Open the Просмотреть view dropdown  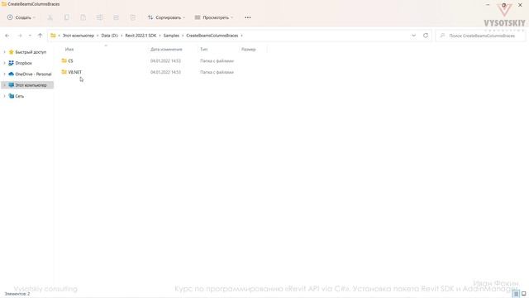pyautogui.click(x=214, y=17)
